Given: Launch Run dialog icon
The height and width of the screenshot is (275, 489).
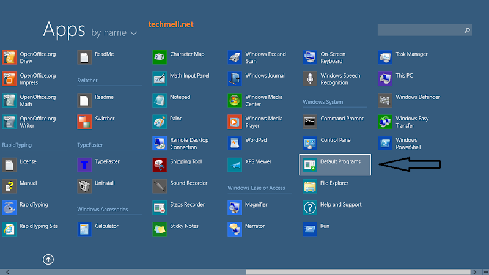Looking at the screenshot, I should [x=310, y=230].
